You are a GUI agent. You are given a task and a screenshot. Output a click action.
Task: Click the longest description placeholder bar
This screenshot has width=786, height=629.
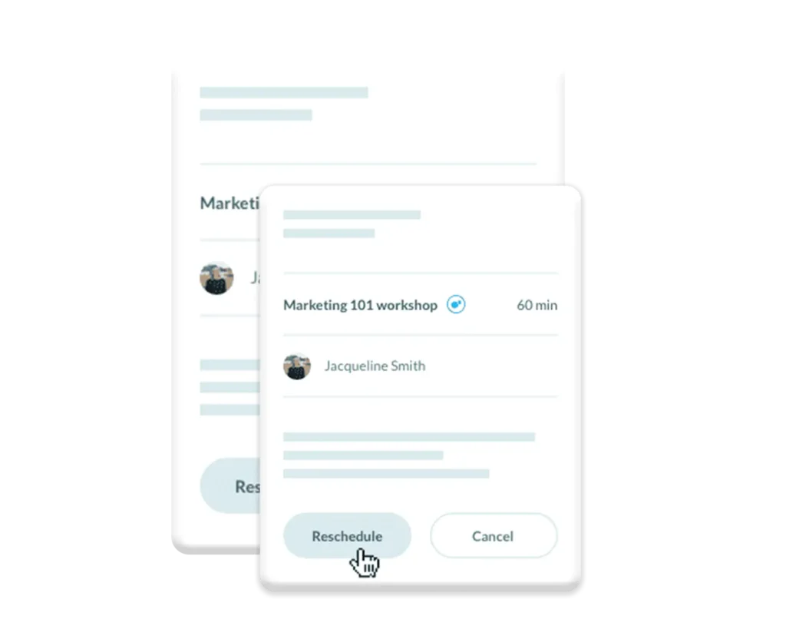click(x=409, y=437)
